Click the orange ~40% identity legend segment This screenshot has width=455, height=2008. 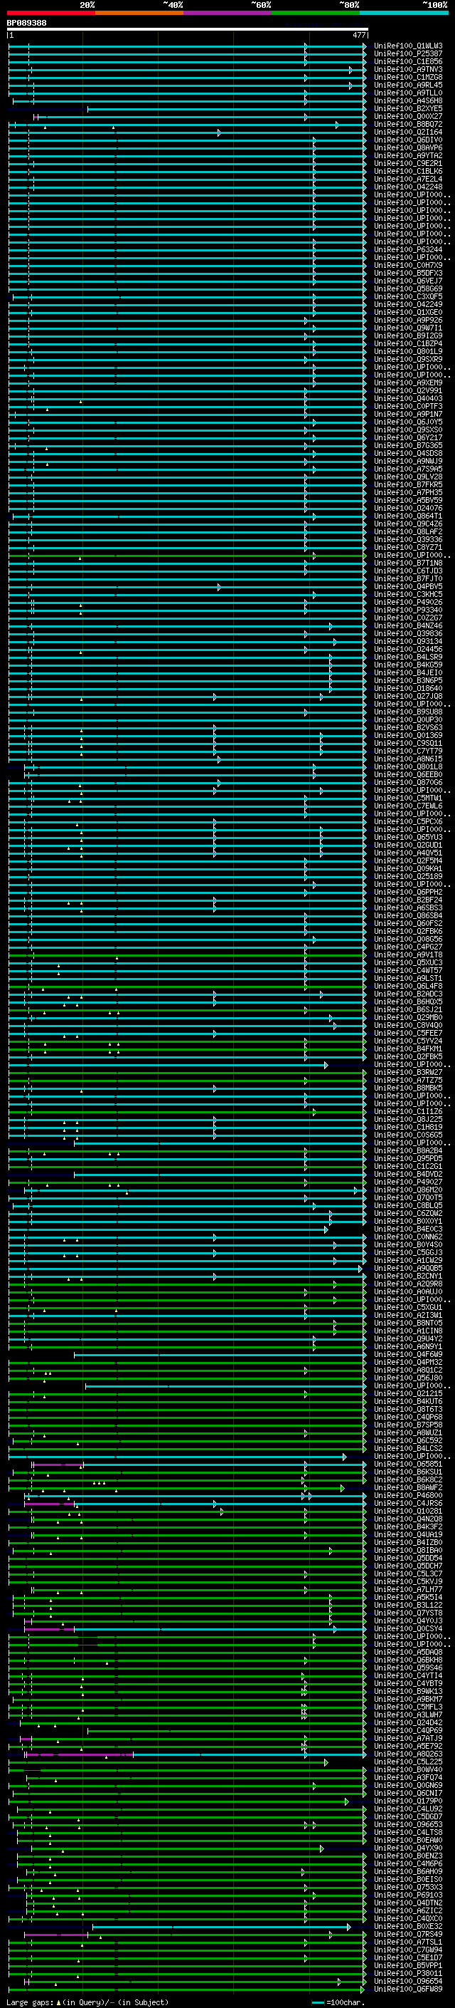(140, 13)
